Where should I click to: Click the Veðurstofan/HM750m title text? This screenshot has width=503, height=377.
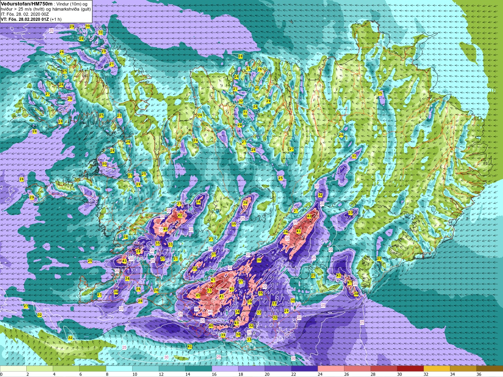point(26,4)
